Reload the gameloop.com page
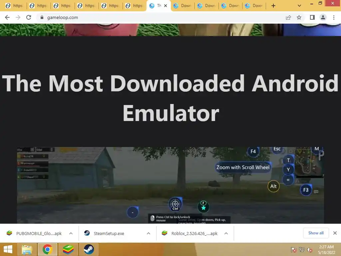The image size is (341, 256). pos(29,17)
